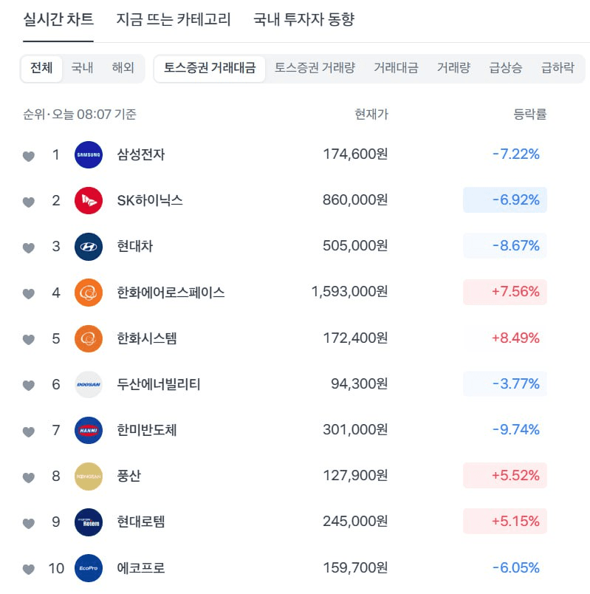Open the 국내 투자자 동향 tab
Image resolution: width=590 pixels, height=594 pixels.
303,20
